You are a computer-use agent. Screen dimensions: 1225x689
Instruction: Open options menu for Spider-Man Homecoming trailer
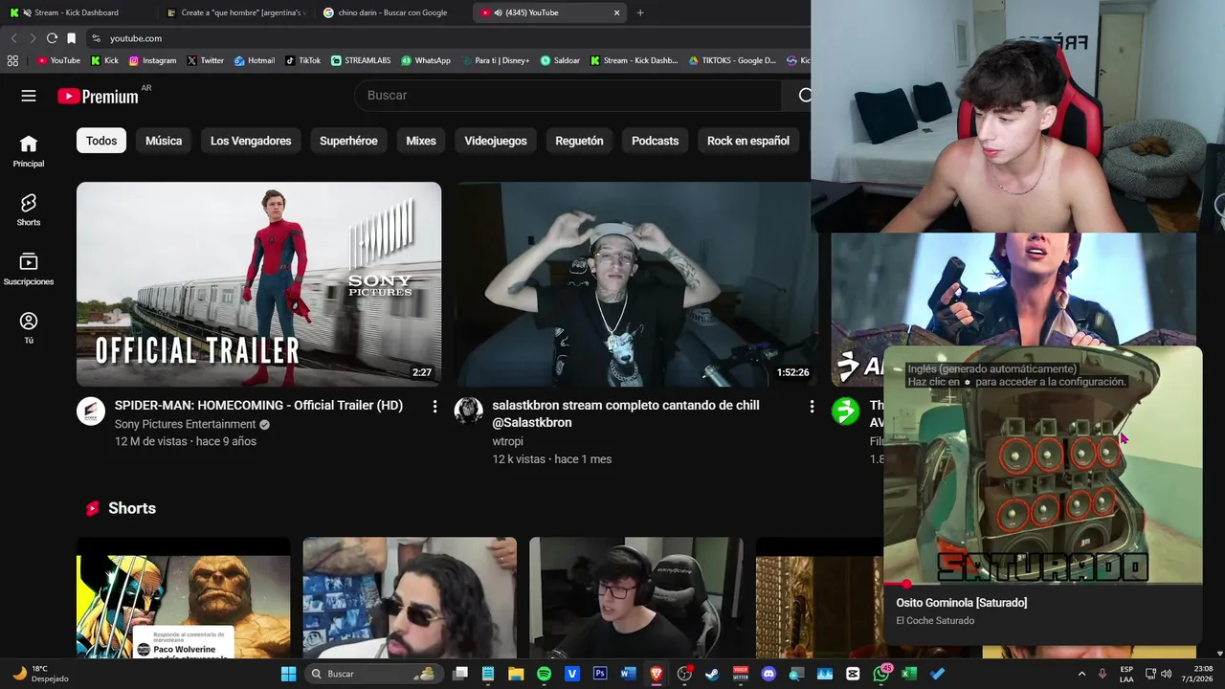[x=434, y=407]
